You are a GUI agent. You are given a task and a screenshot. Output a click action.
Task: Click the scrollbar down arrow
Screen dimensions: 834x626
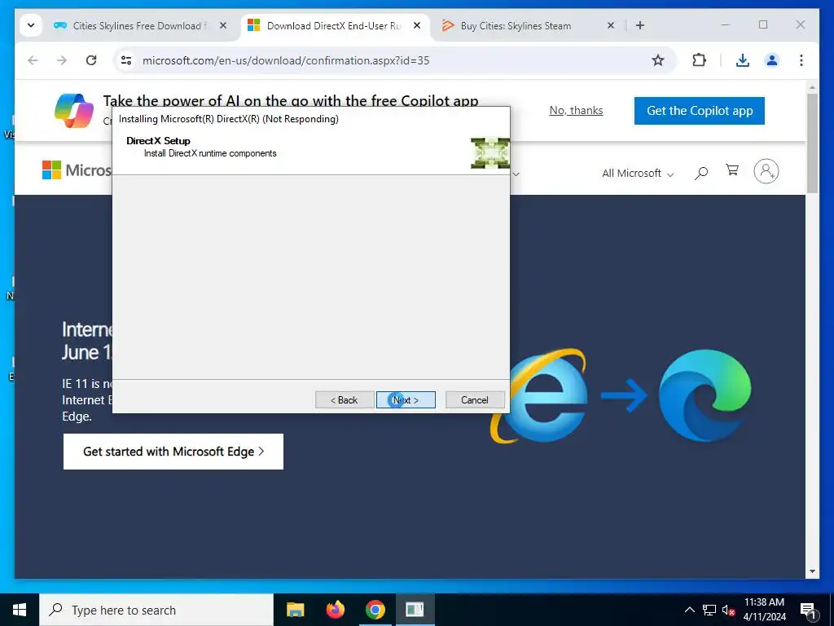(x=812, y=571)
